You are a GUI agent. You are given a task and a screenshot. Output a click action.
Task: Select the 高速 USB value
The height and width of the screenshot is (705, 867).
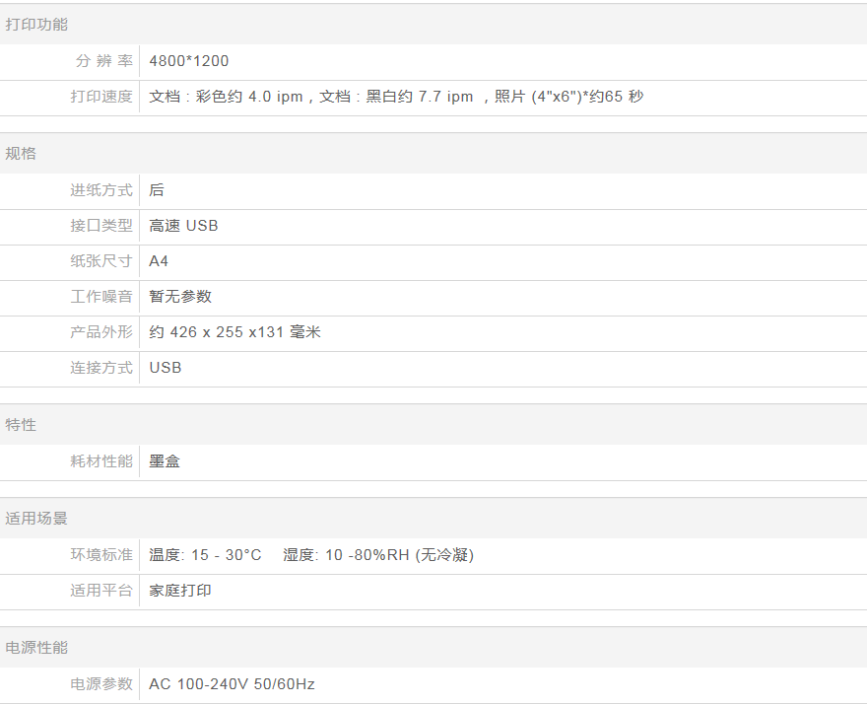184,226
